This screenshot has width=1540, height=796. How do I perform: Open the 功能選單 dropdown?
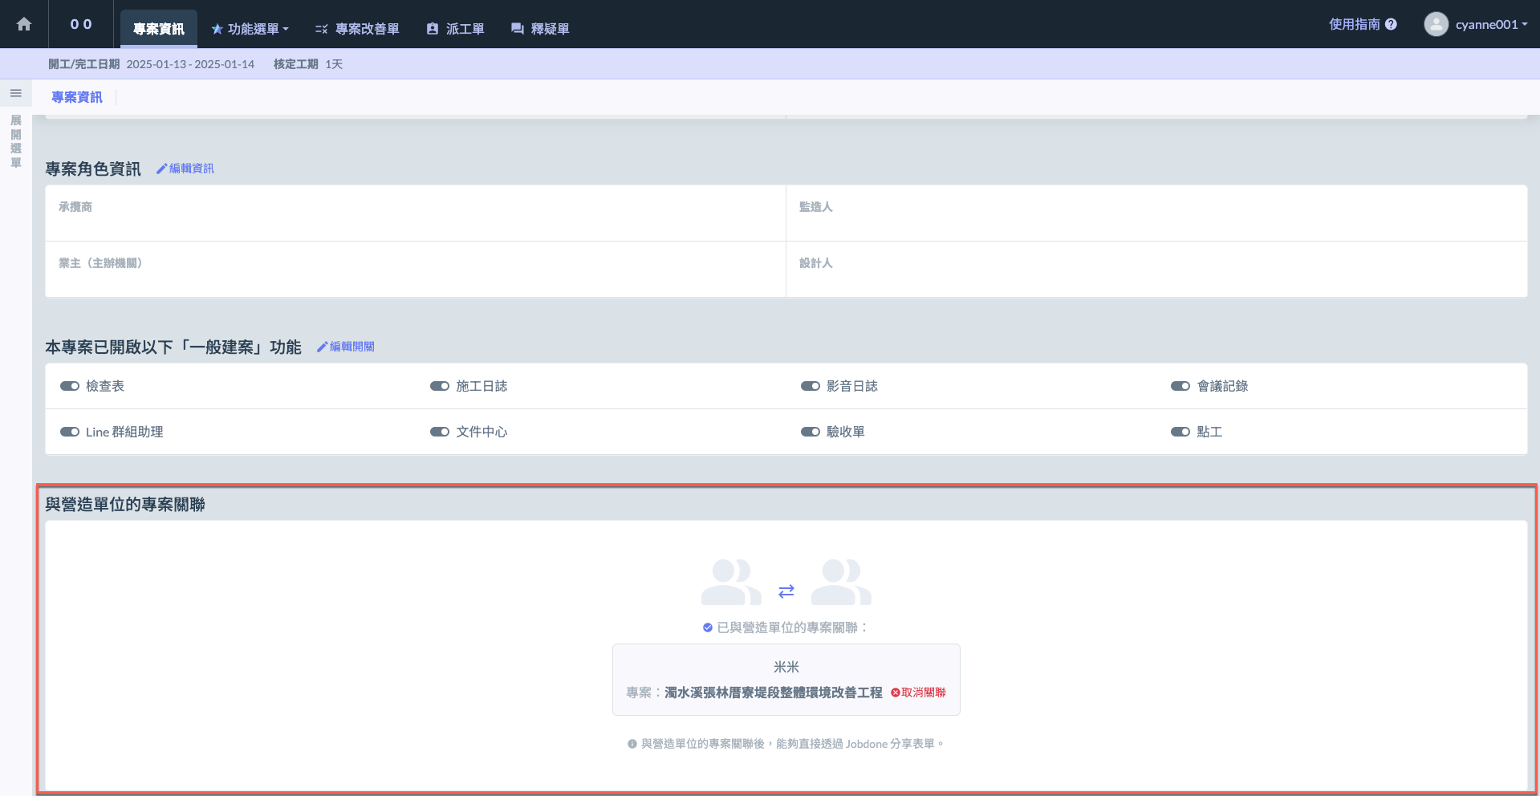250,29
